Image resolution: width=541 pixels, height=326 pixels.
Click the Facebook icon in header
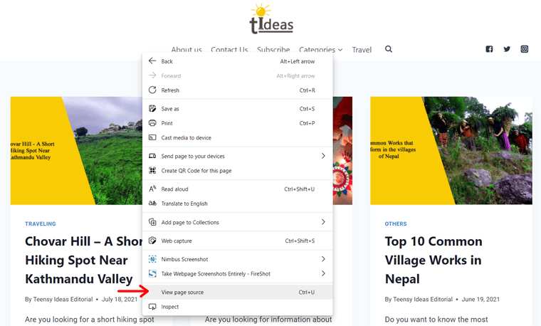tap(489, 49)
